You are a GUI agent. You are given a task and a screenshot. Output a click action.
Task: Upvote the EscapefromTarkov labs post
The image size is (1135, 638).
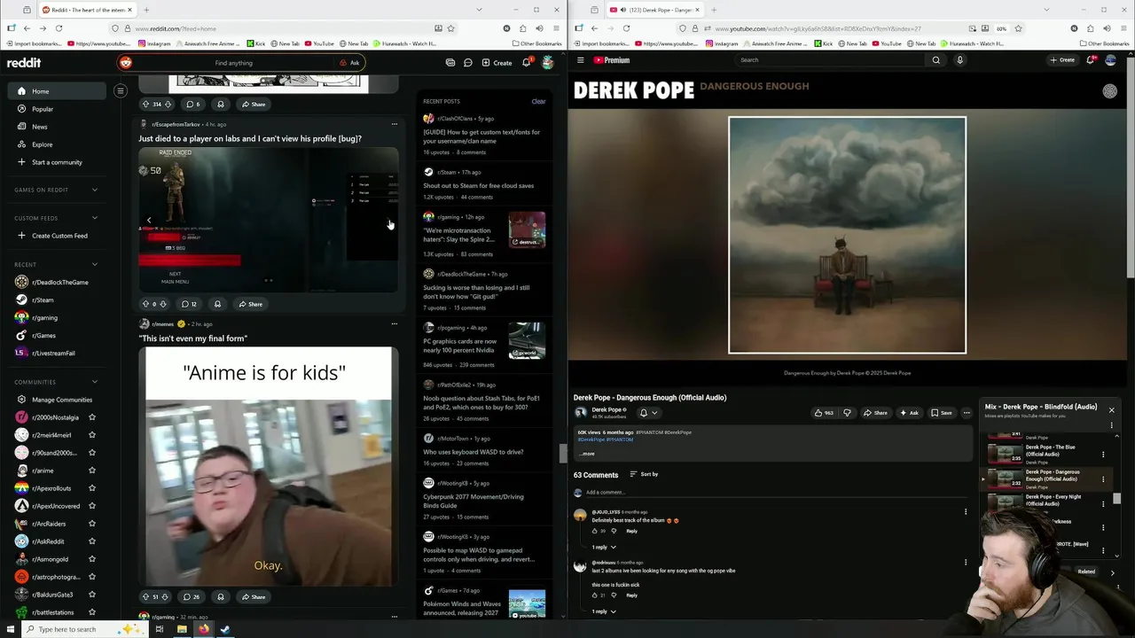[145, 304]
